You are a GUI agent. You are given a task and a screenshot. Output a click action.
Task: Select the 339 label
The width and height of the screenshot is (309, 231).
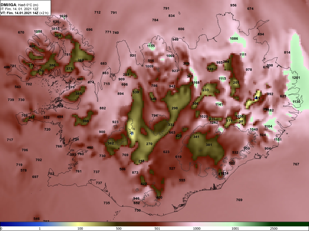136,92
